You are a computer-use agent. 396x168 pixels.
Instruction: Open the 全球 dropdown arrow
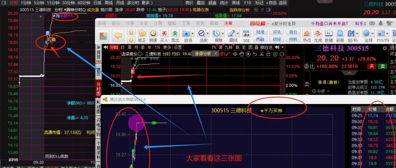coord(372,33)
